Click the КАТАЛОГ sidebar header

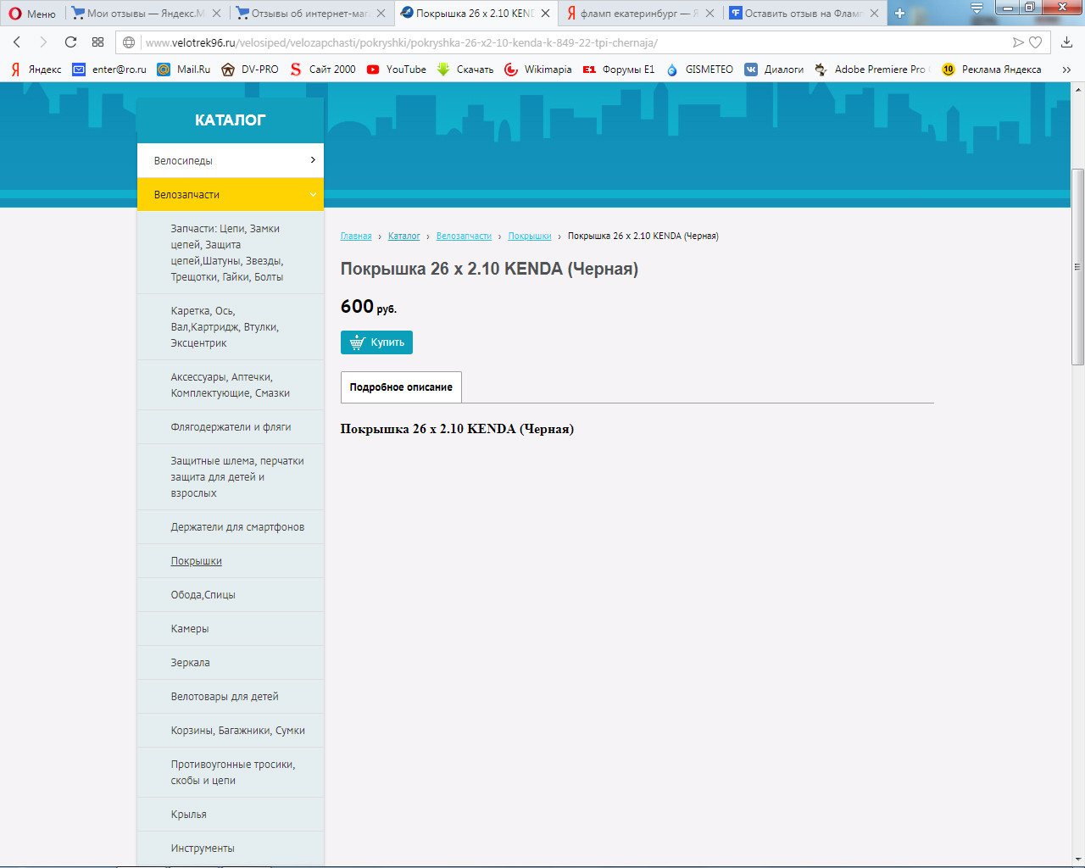pos(231,120)
